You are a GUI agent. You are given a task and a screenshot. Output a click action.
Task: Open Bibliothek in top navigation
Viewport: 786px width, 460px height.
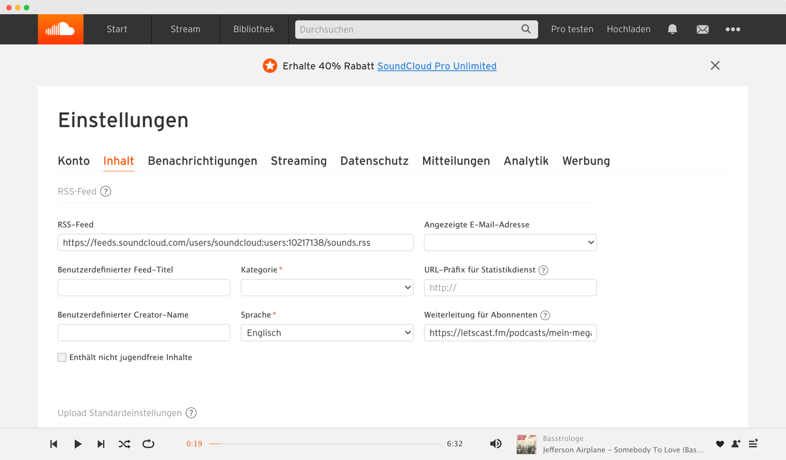[x=254, y=29]
